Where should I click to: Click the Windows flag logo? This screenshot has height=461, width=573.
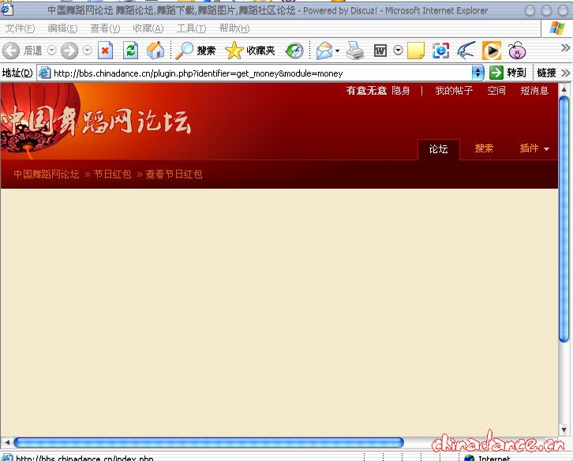[557, 28]
